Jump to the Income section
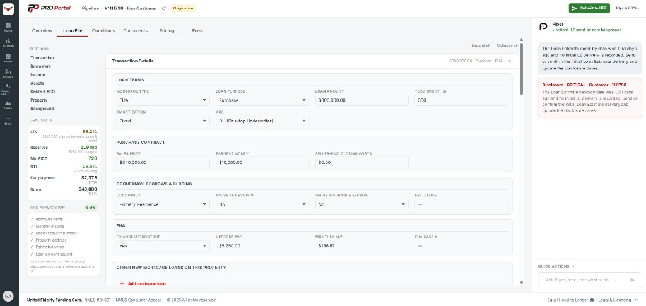Screen dimensions: 646x306 (37, 75)
